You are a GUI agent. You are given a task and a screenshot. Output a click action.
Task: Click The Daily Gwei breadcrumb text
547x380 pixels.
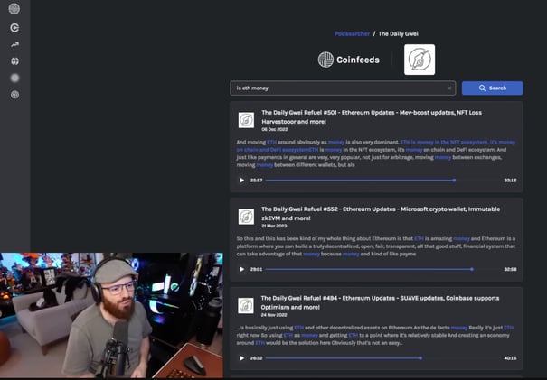point(398,33)
